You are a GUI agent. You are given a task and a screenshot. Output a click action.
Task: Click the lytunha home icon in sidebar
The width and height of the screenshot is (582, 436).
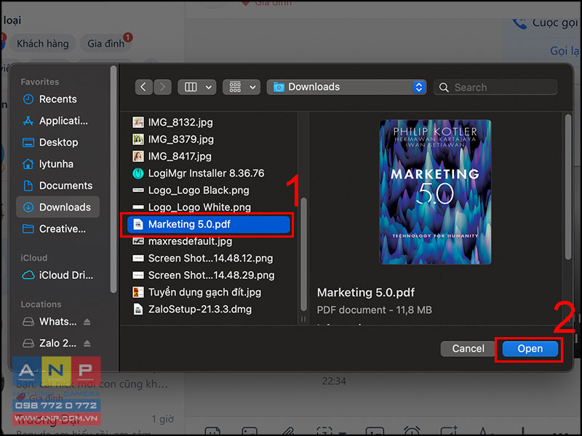click(x=28, y=164)
